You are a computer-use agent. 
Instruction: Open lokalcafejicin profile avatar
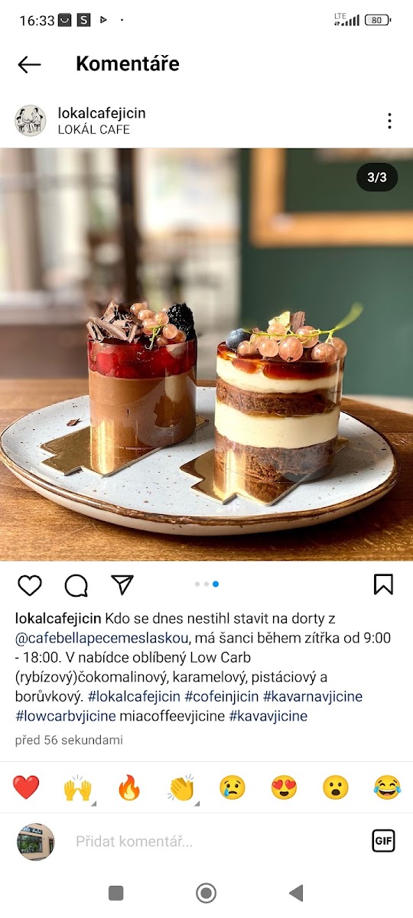[x=31, y=121]
